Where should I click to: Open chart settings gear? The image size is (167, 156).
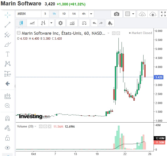click(60, 23)
